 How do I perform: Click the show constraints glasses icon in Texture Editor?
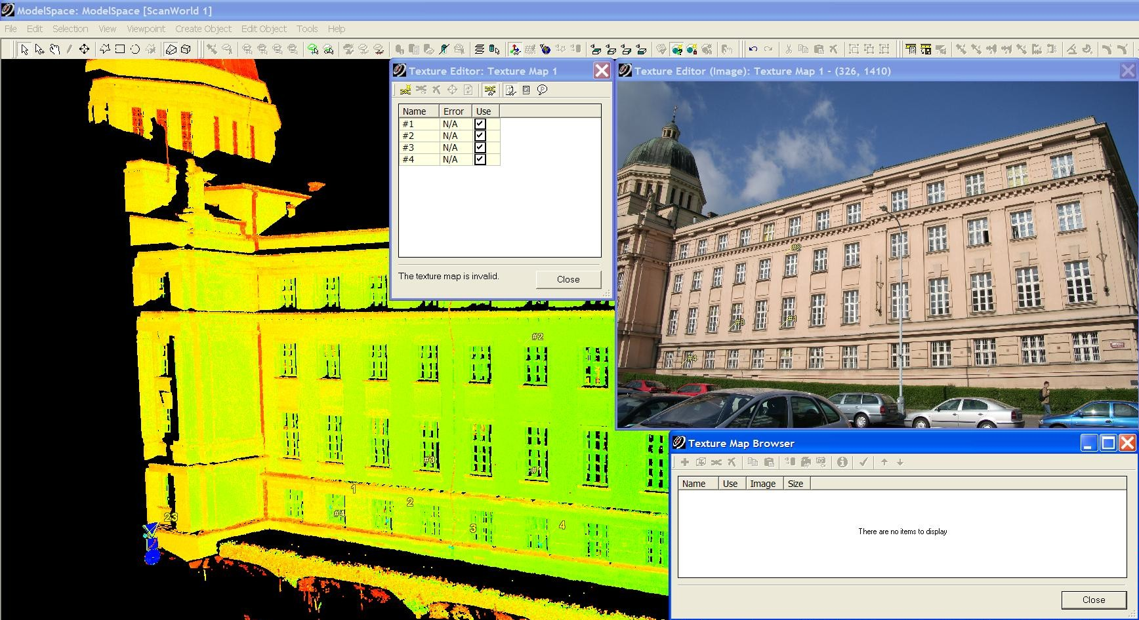pos(489,90)
